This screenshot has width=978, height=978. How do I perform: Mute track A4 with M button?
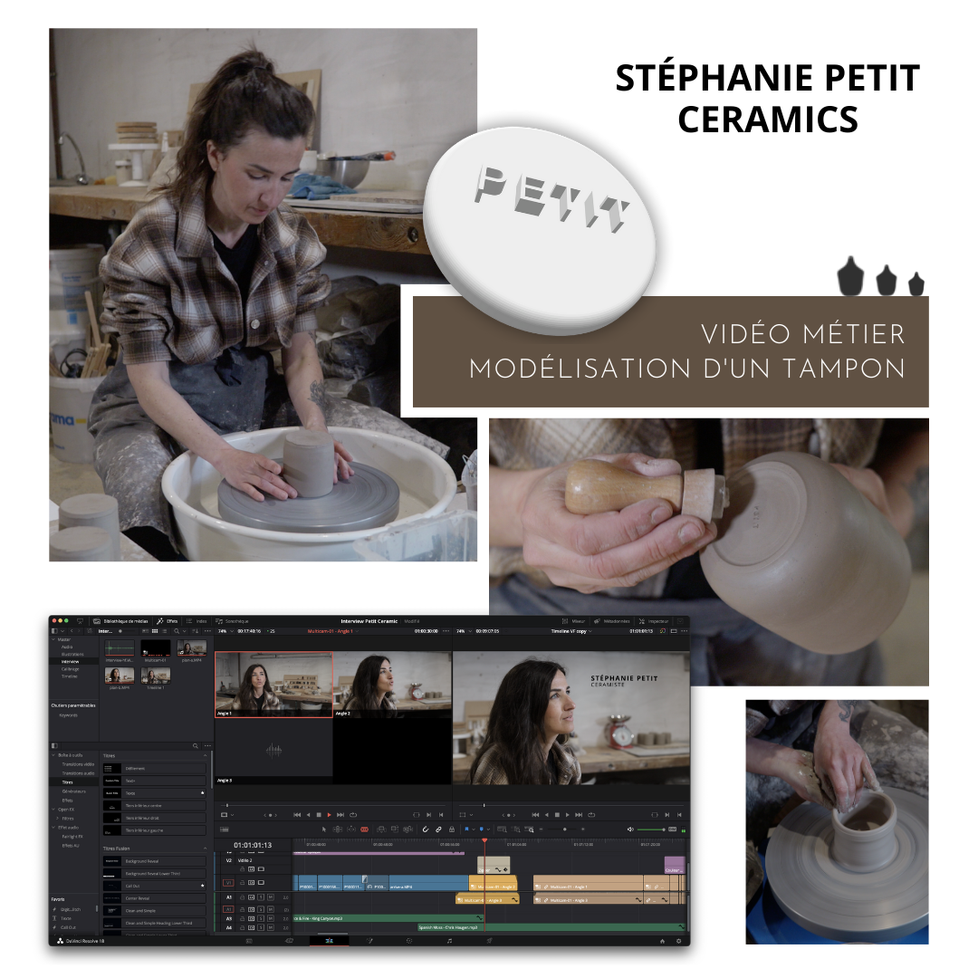pos(271,928)
